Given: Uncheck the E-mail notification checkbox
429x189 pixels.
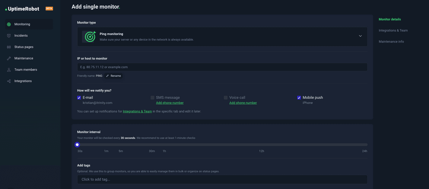Looking at the screenshot, I should [79, 98].
